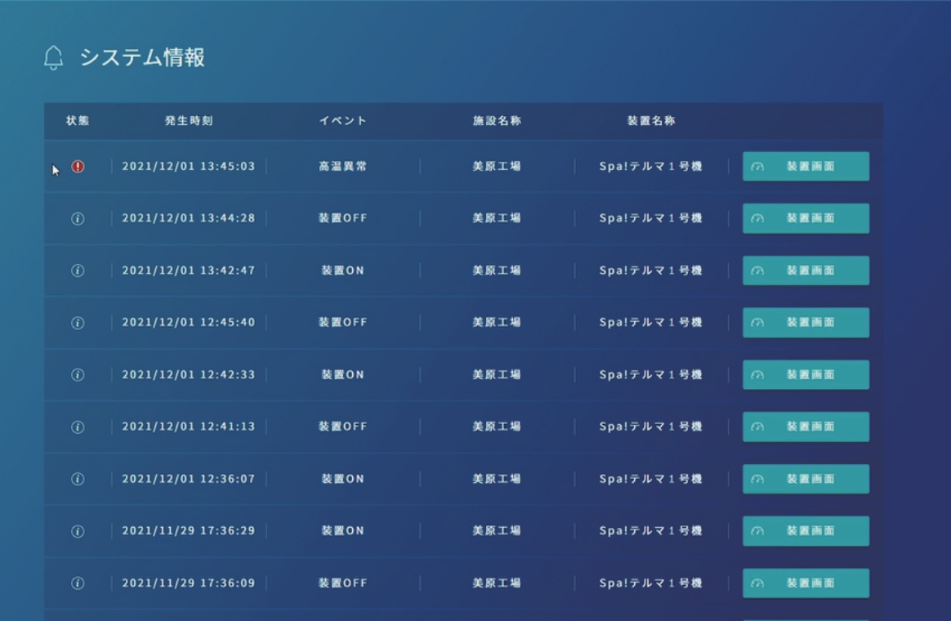
Task: Click info icon for 12:42:33 event
Action: tap(78, 375)
